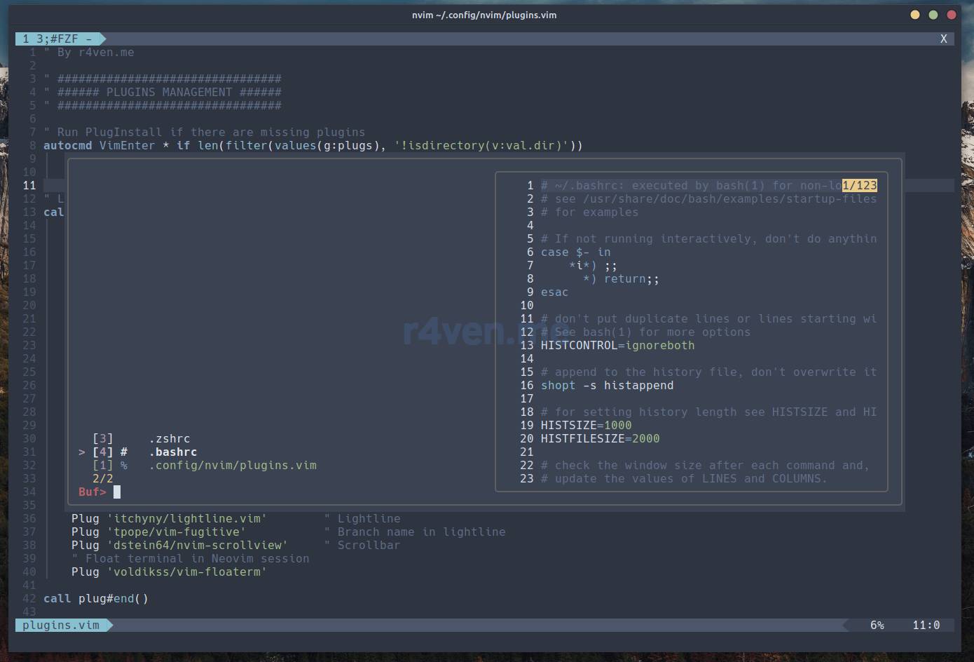Click 'shopt -s histappend' in preview pane
Image resolution: width=974 pixels, height=662 pixels.
click(607, 386)
